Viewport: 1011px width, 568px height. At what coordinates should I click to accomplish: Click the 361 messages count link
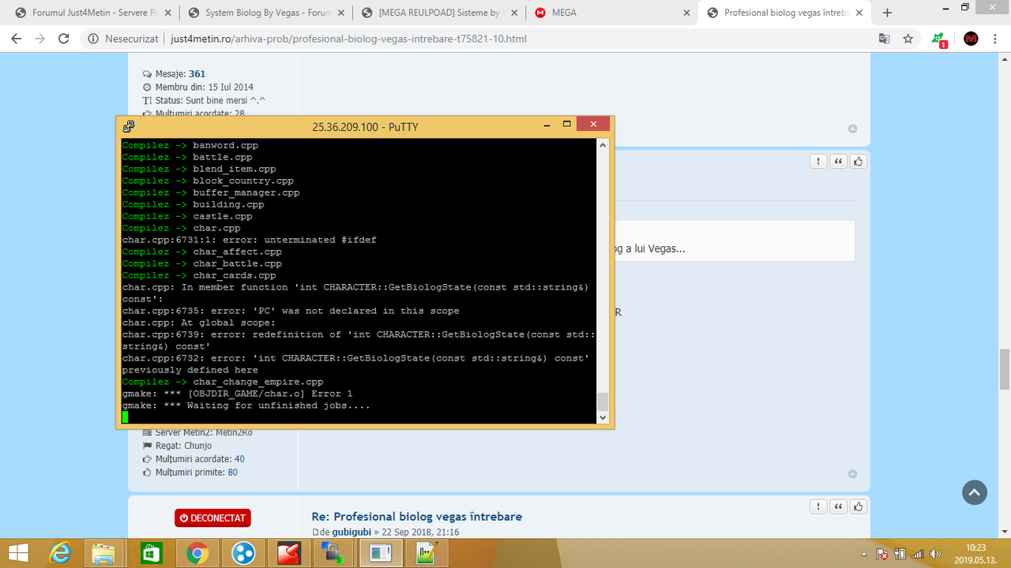(x=197, y=74)
